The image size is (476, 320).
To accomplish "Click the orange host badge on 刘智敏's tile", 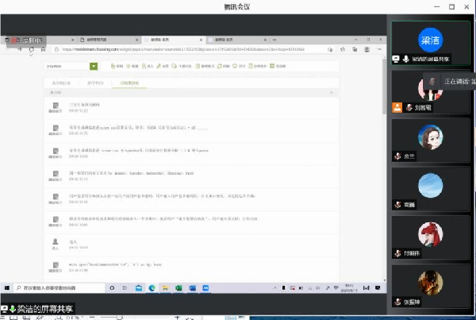I will point(397,107).
